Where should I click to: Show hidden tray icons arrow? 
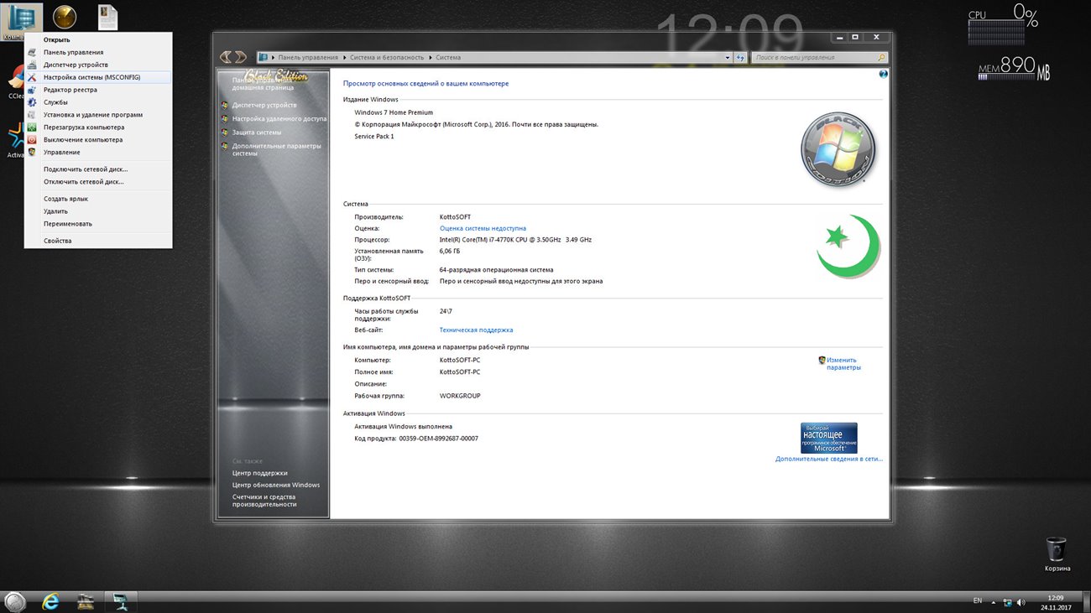(x=994, y=602)
